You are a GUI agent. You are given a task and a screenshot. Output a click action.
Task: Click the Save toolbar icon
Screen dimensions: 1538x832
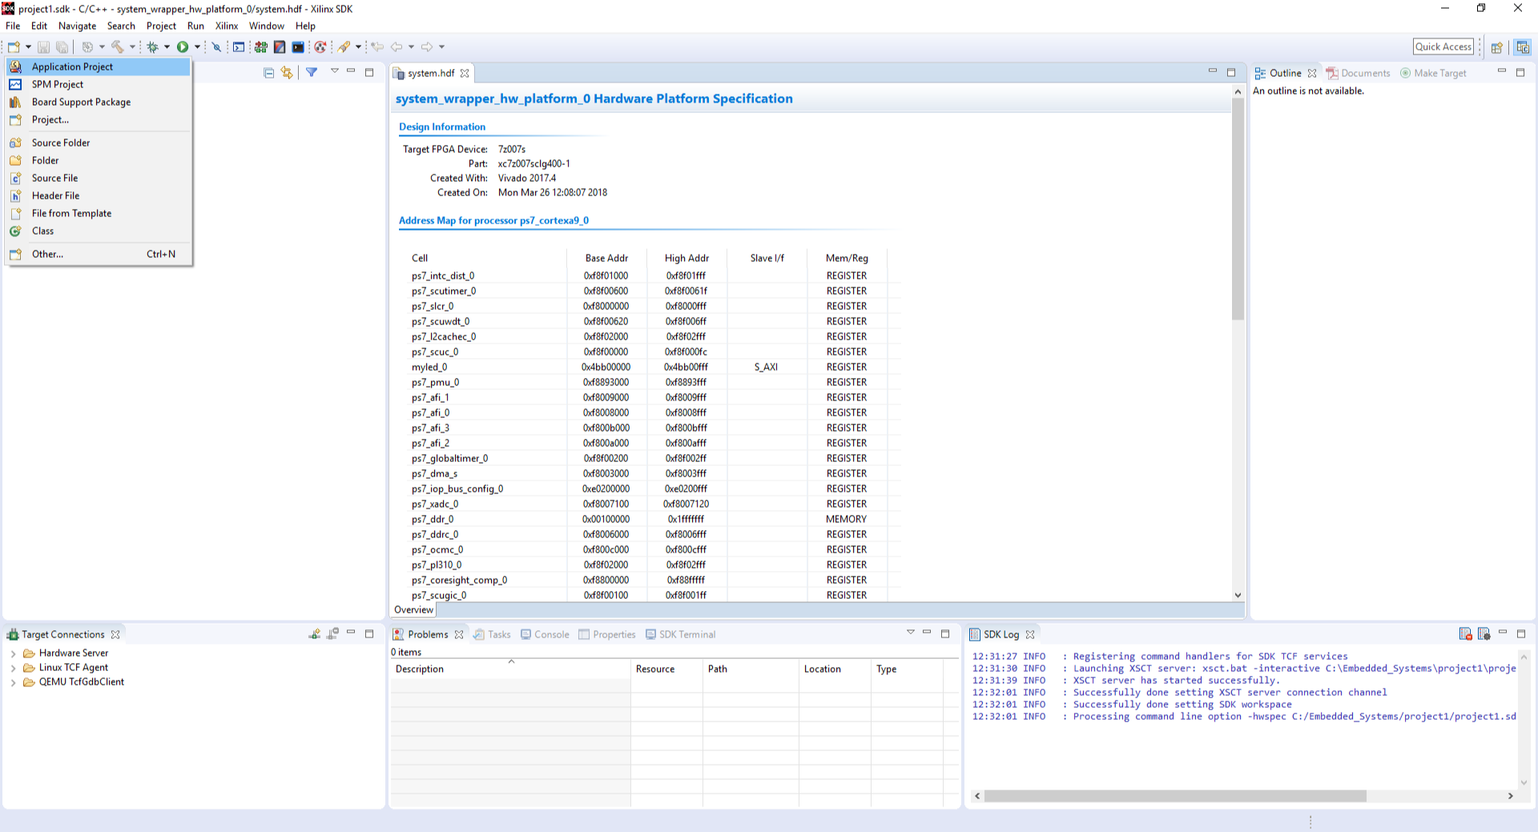(43, 47)
